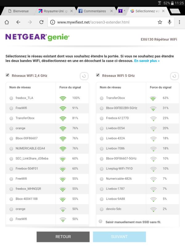Refresh the 5 GHz network list
This screenshot has width=185, height=246.
[x=174, y=76]
